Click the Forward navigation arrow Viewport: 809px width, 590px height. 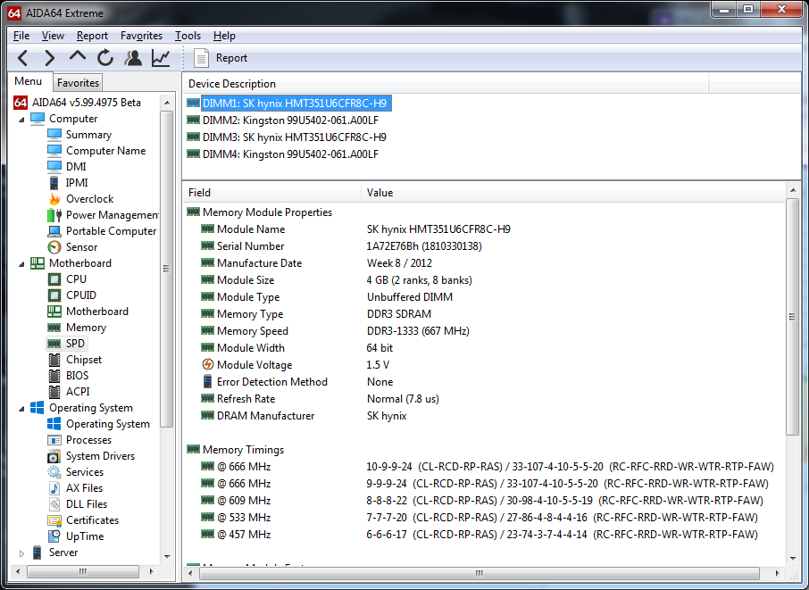click(x=50, y=58)
